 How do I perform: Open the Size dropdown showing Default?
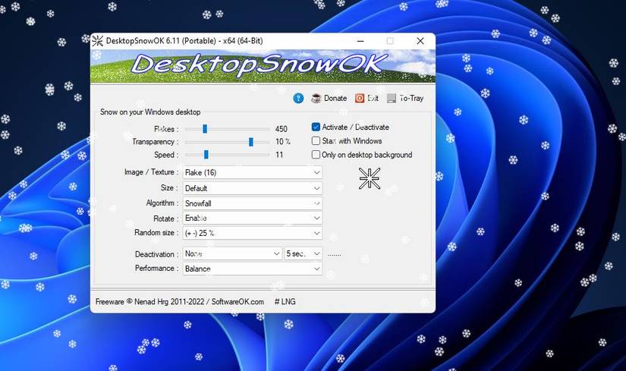(253, 188)
